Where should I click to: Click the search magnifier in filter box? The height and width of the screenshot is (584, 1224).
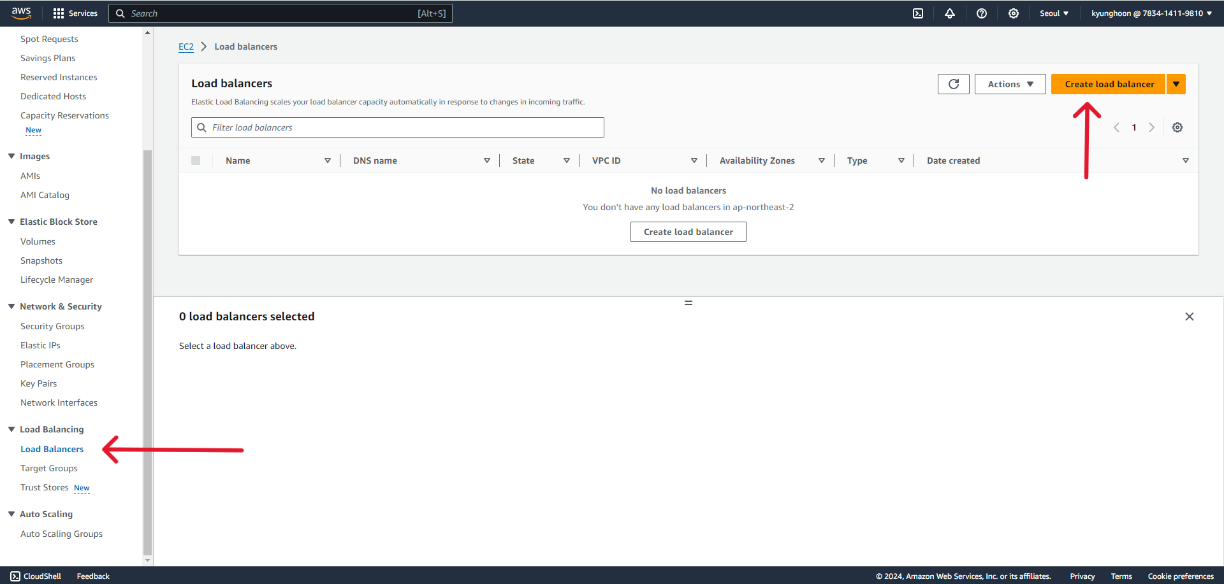(x=201, y=127)
